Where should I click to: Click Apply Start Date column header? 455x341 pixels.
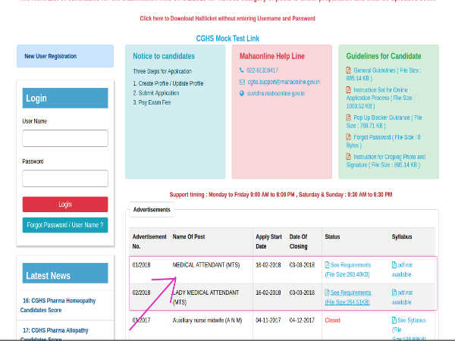[268, 242]
